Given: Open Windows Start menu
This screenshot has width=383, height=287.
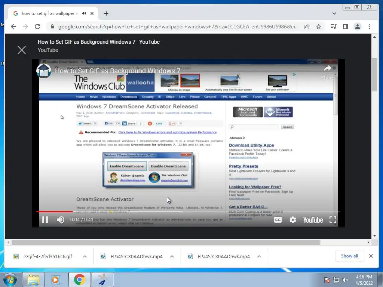Looking at the screenshot, I should [x=10, y=280].
